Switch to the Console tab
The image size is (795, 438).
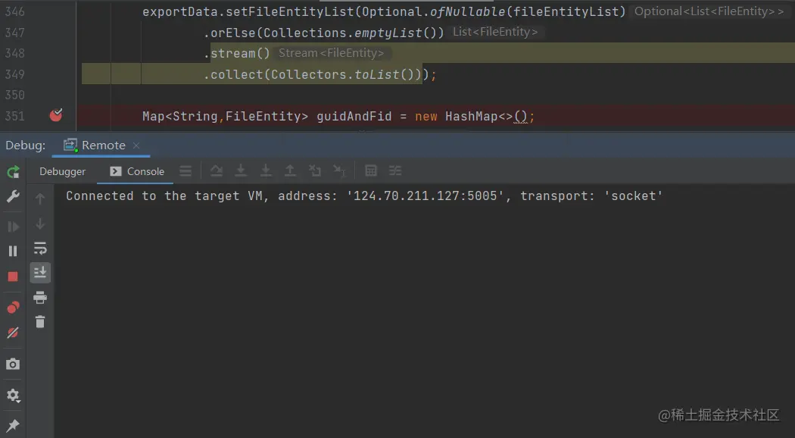[137, 171]
